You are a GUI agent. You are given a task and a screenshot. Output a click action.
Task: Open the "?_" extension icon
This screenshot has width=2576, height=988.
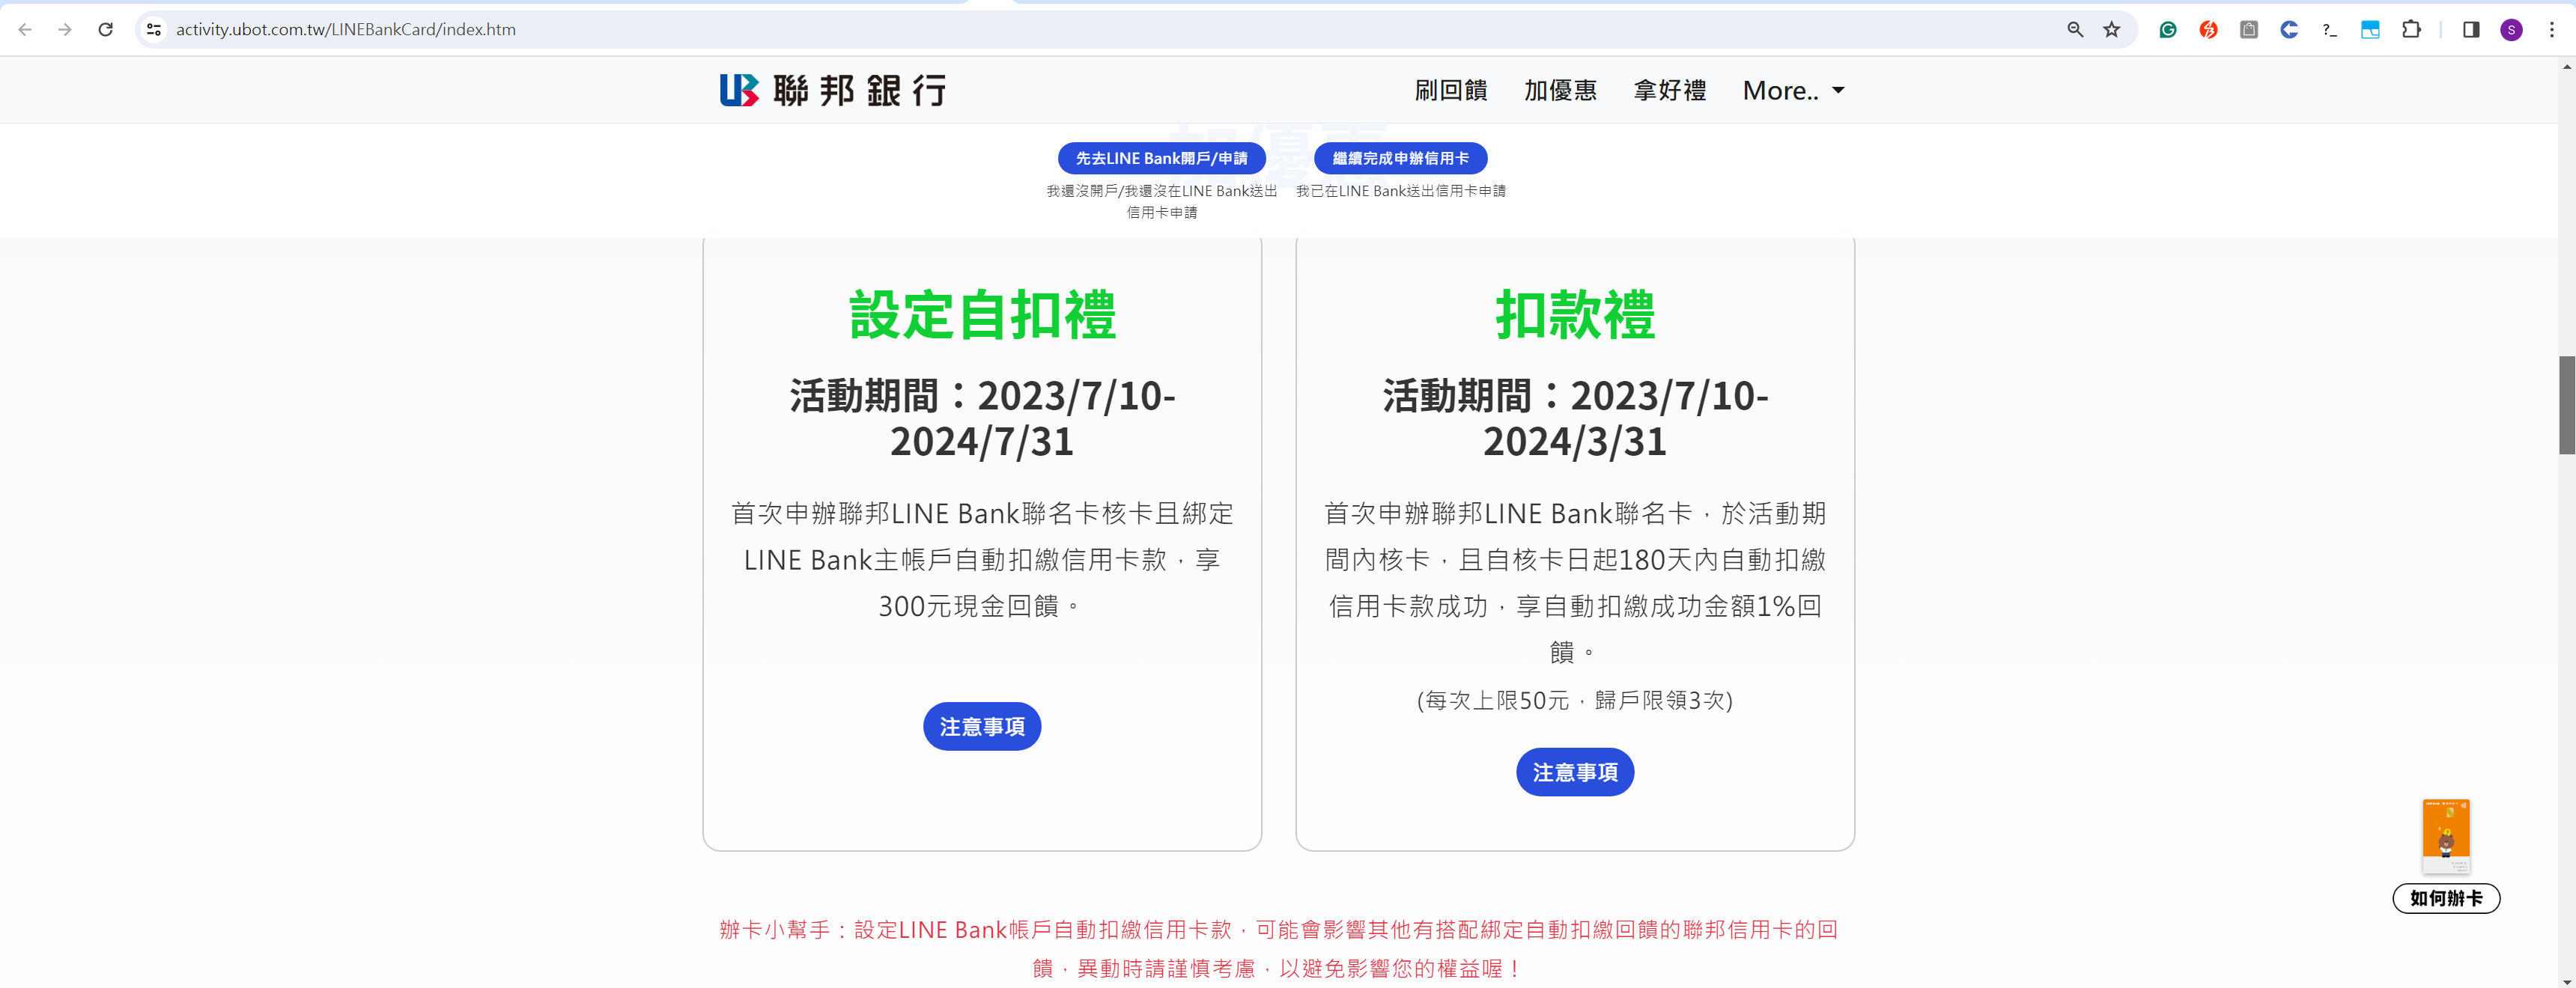click(x=2329, y=30)
